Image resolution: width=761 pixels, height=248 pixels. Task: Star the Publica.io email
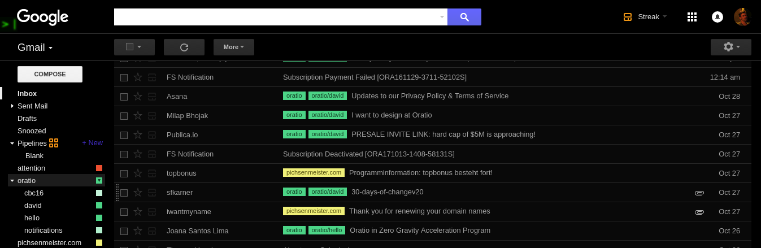pos(138,134)
